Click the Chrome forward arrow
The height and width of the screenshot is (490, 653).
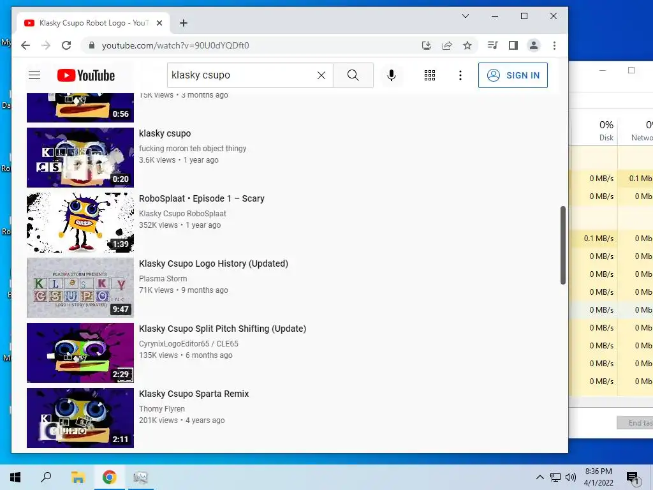[46, 45]
